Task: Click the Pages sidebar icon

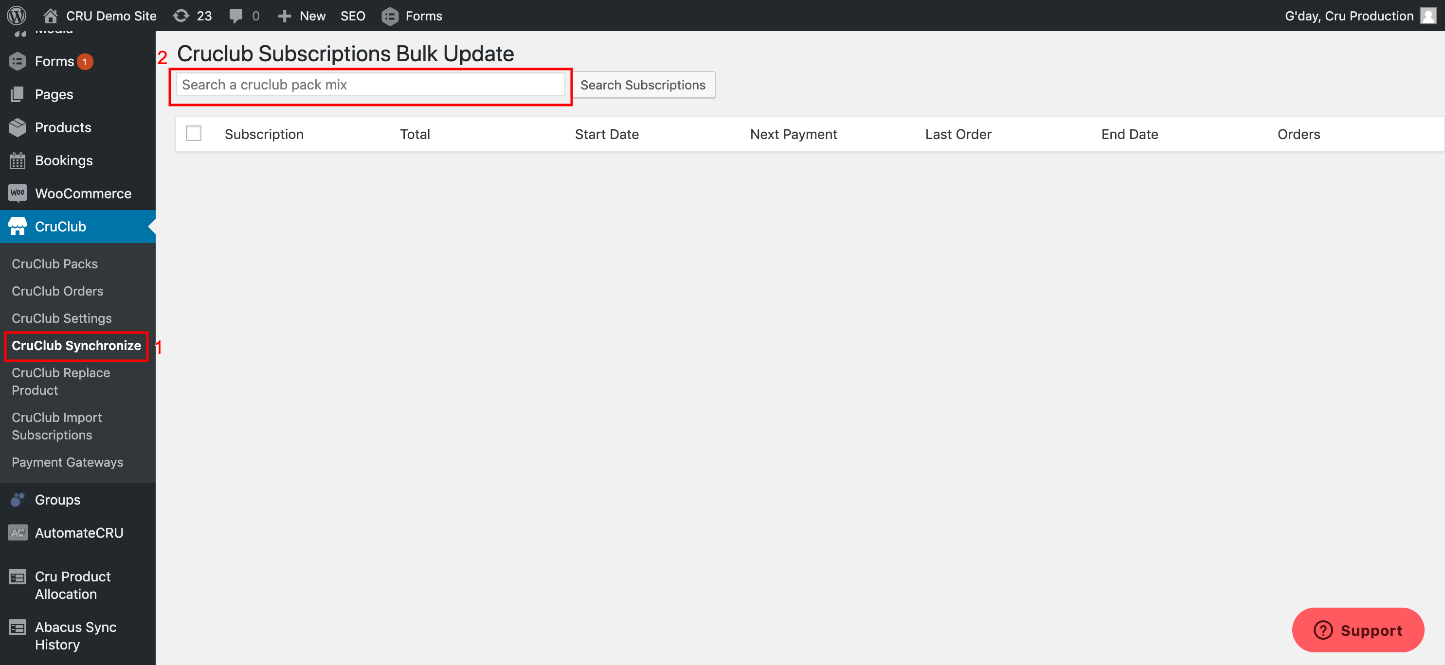Action: pyautogui.click(x=18, y=94)
